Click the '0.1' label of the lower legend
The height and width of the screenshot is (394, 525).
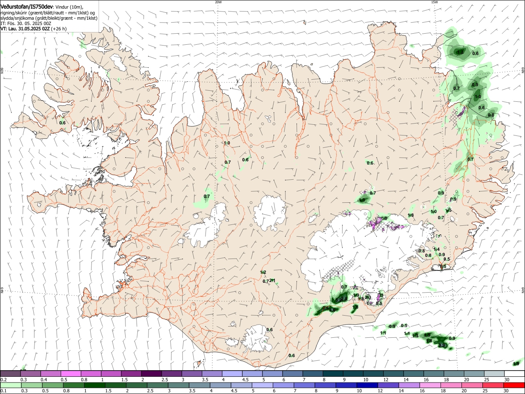(x=3, y=391)
